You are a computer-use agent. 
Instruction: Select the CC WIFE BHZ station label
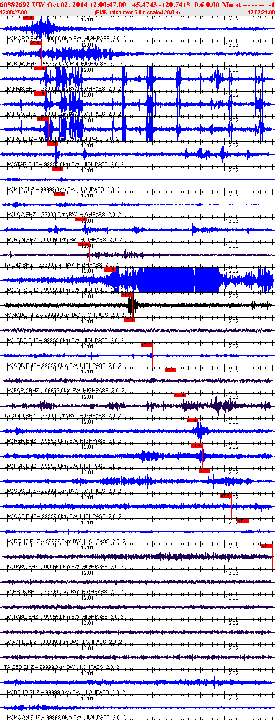pos(21,642)
